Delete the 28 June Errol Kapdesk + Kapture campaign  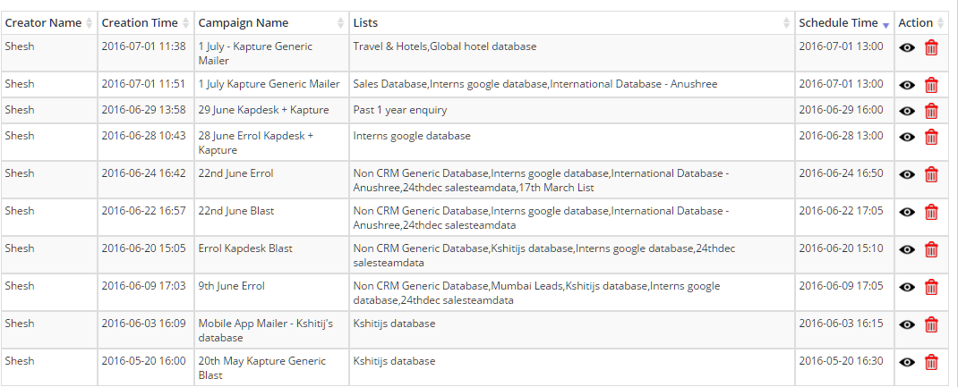(931, 137)
